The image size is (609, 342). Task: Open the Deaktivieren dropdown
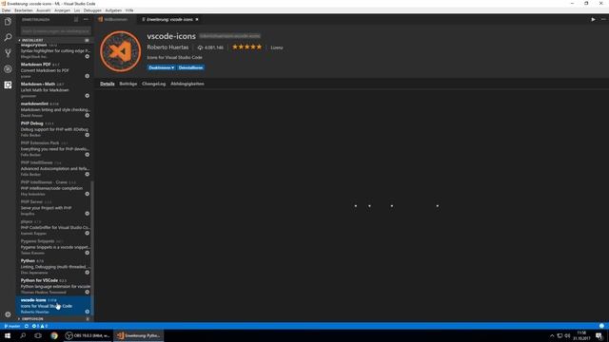tap(161, 67)
